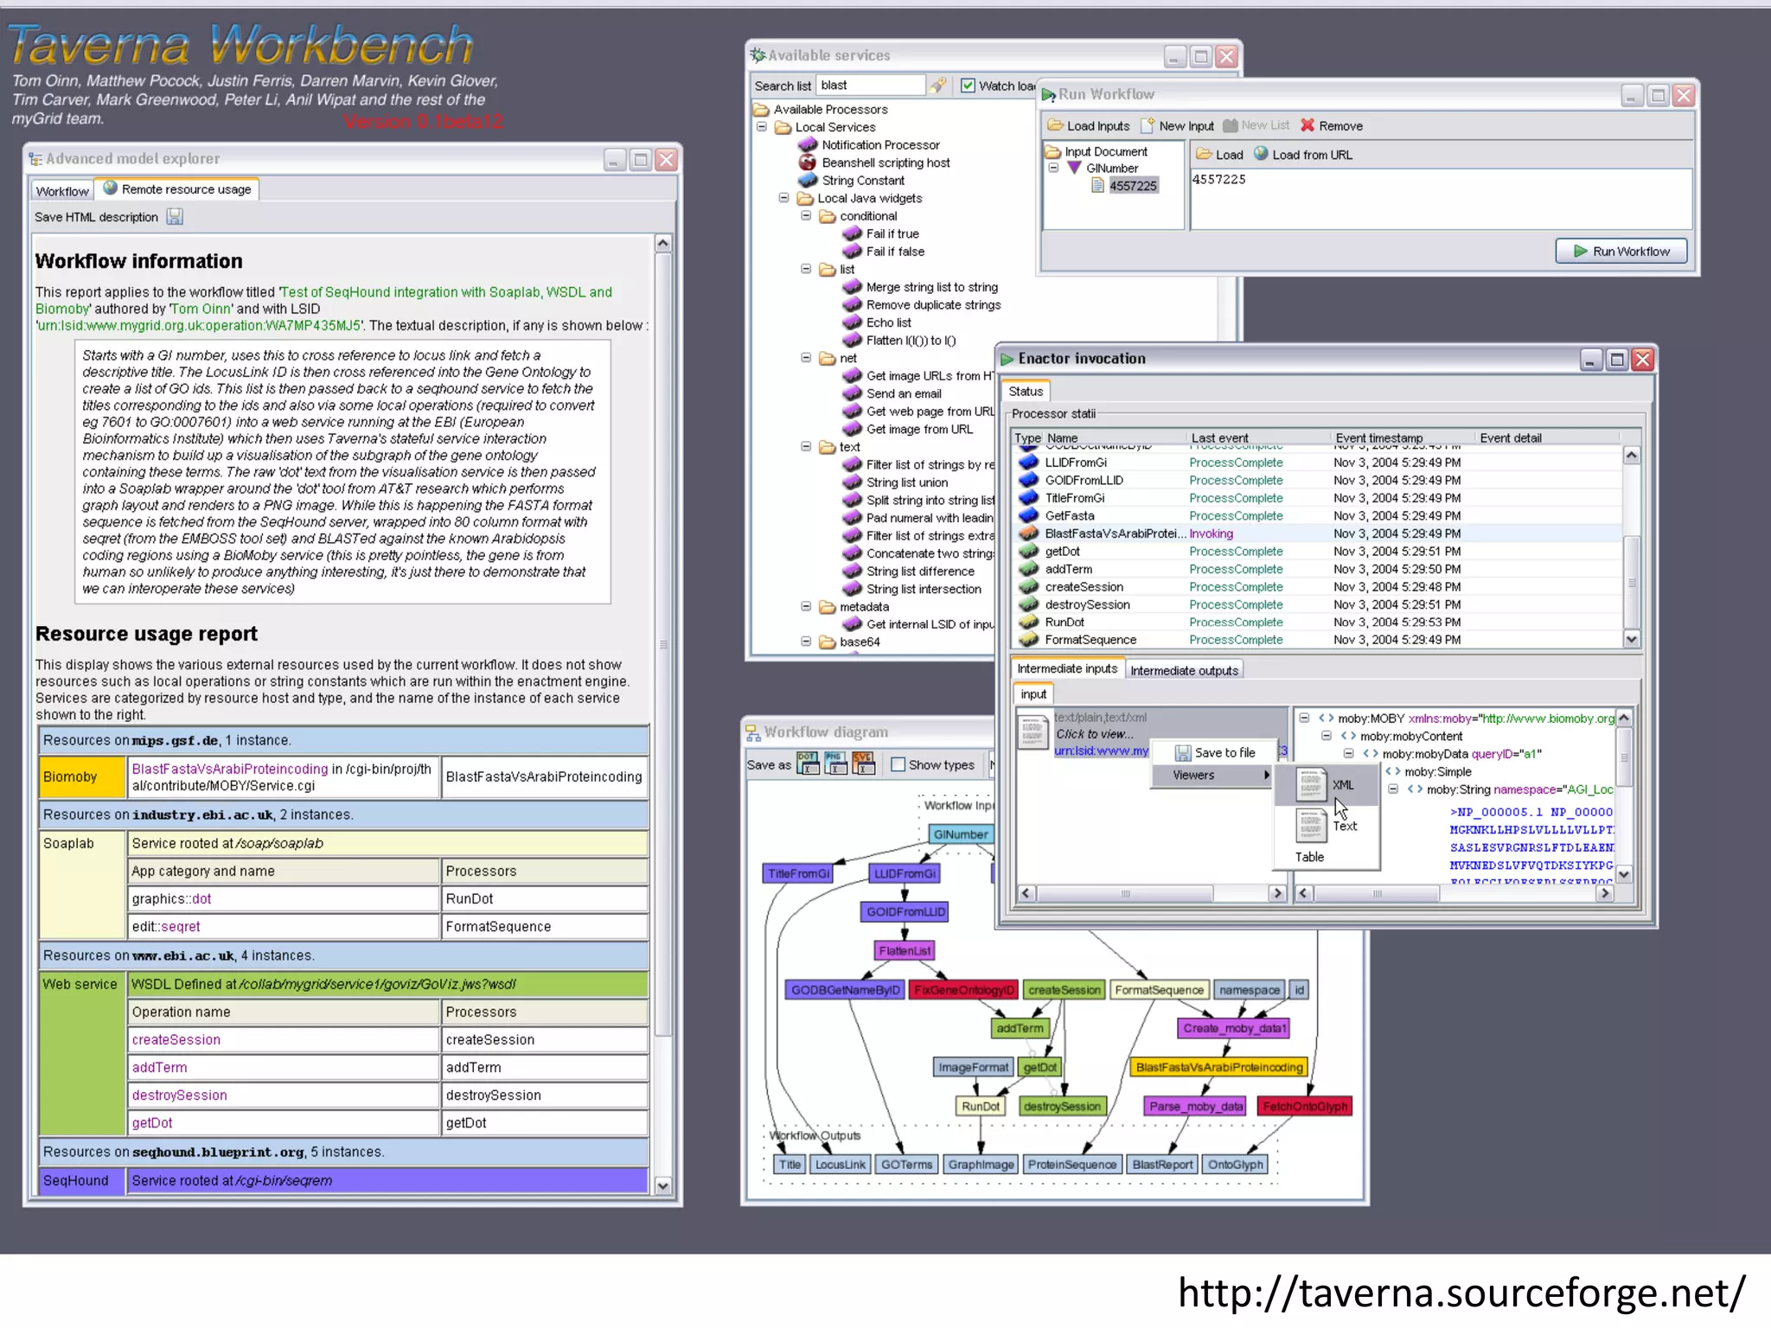Select String Constant processor icon
The height and width of the screenshot is (1328, 1771).
point(808,180)
